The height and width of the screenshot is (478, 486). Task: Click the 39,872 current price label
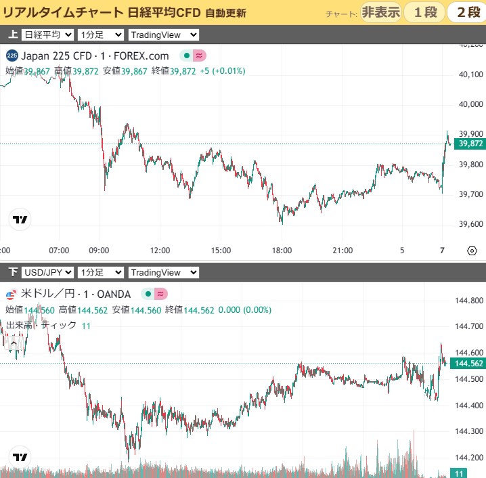pos(470,144)
